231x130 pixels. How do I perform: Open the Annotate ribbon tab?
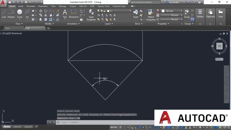(x=31, y=6)
